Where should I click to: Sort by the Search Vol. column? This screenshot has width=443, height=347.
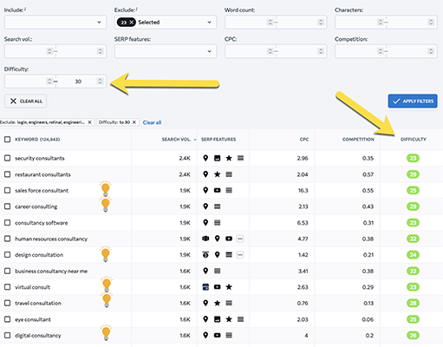coord(177,140)
